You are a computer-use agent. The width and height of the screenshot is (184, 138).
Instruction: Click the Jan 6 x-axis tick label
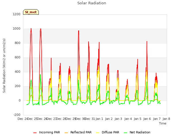[x=147, y=119]
